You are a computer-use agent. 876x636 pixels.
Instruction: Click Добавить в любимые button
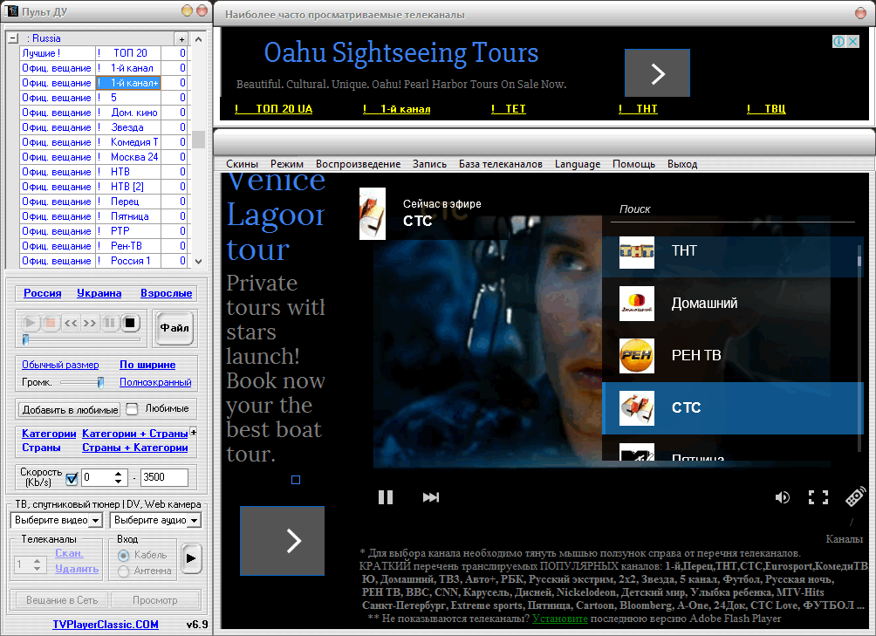[70, 410]
